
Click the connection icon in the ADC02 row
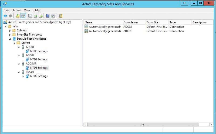click(86, 26)
